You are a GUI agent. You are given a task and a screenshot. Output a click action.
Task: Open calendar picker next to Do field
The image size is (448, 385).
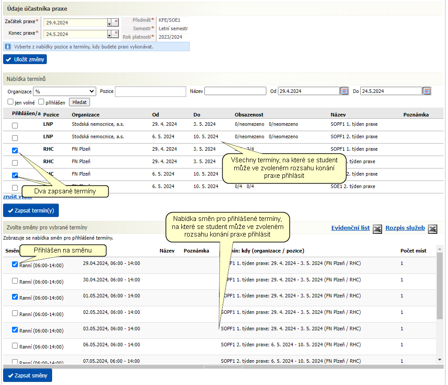click(x=427, y=91)
